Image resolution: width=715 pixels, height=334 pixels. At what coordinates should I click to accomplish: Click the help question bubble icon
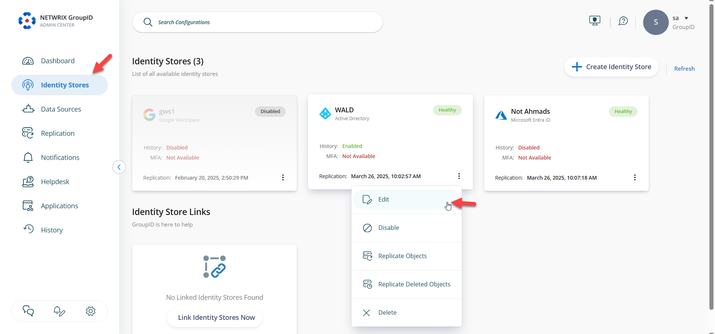click(623, 21)
